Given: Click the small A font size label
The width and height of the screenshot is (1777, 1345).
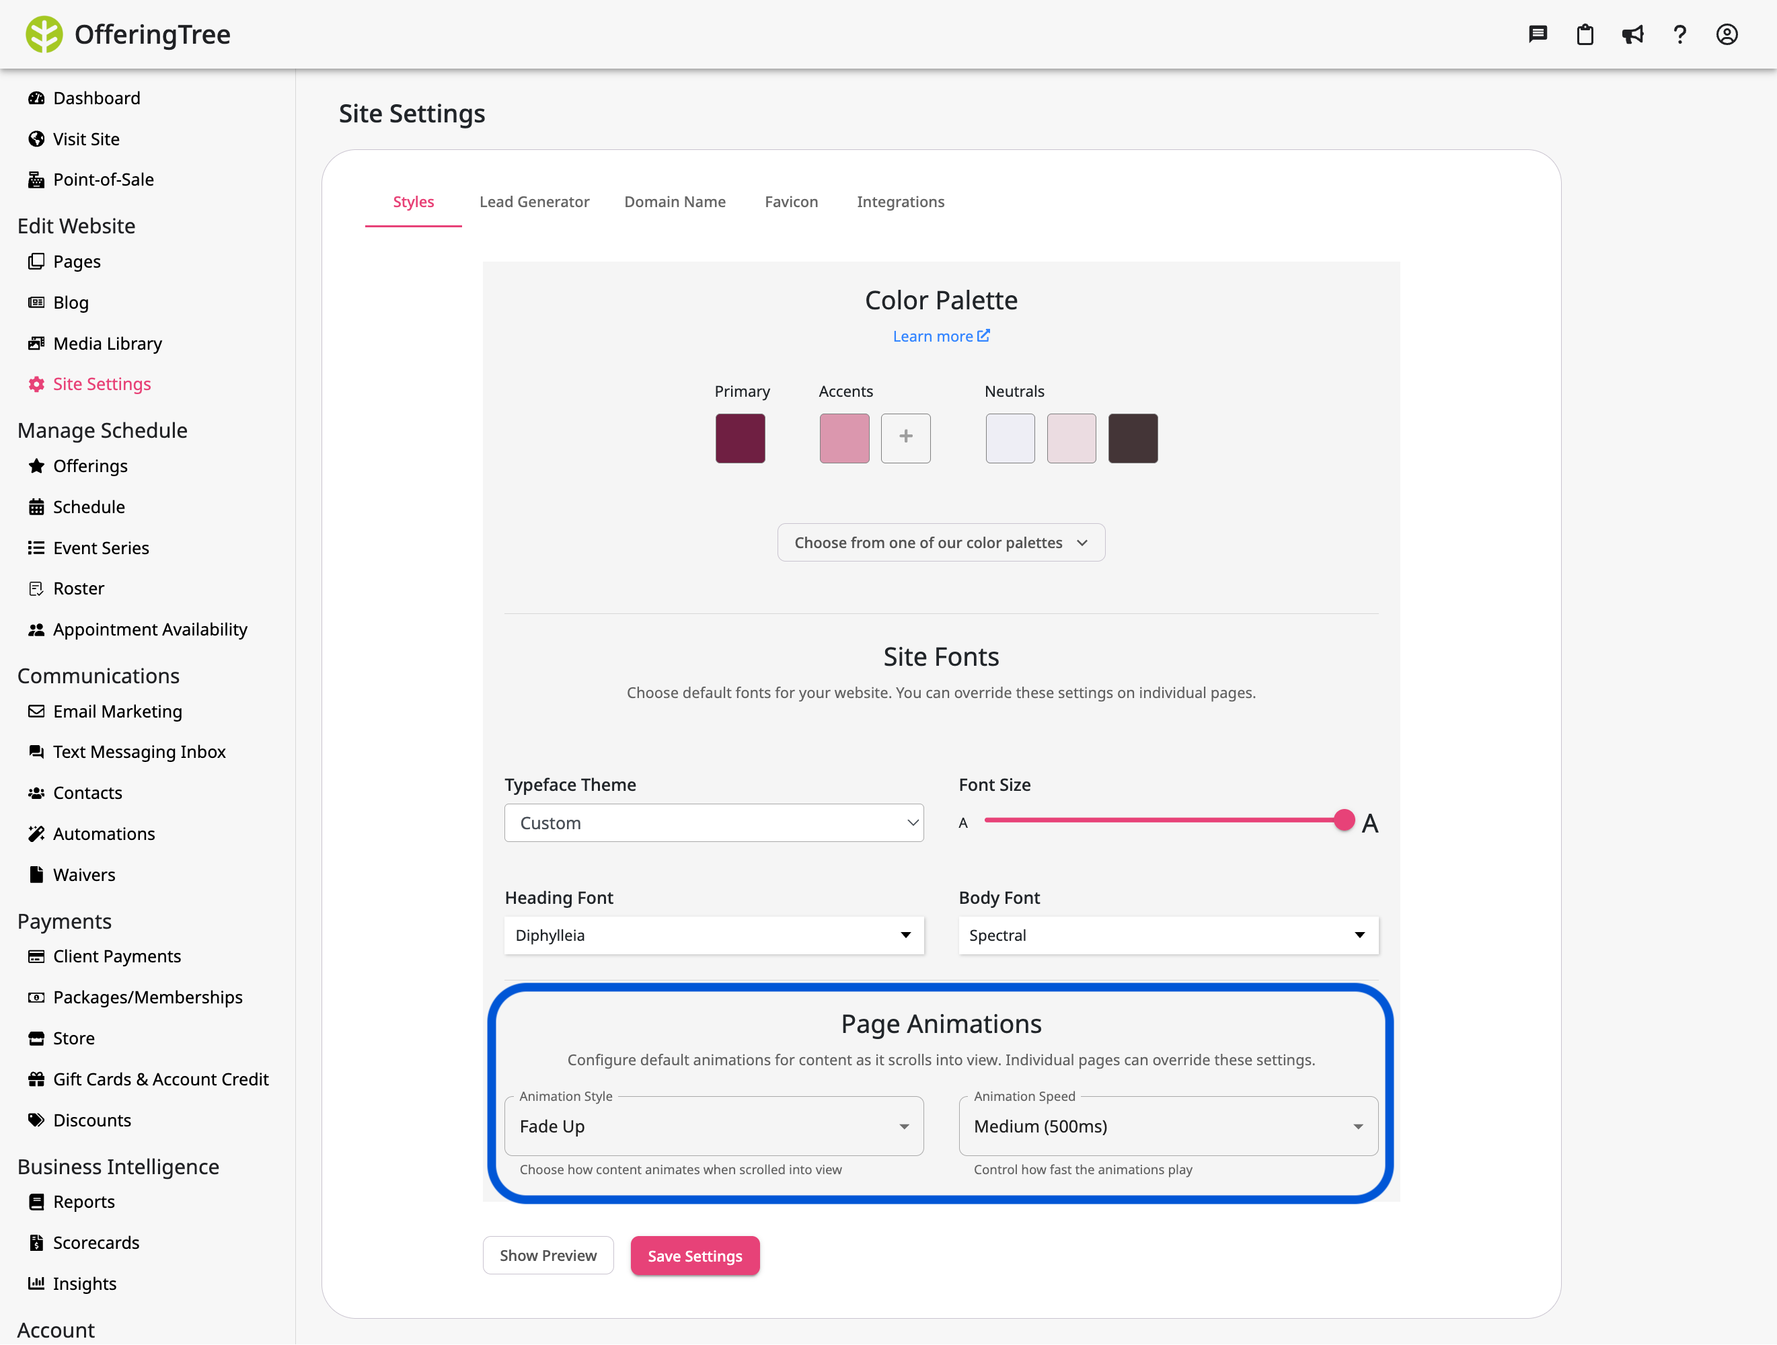Looking at the screenshot, I should [963, 822].
